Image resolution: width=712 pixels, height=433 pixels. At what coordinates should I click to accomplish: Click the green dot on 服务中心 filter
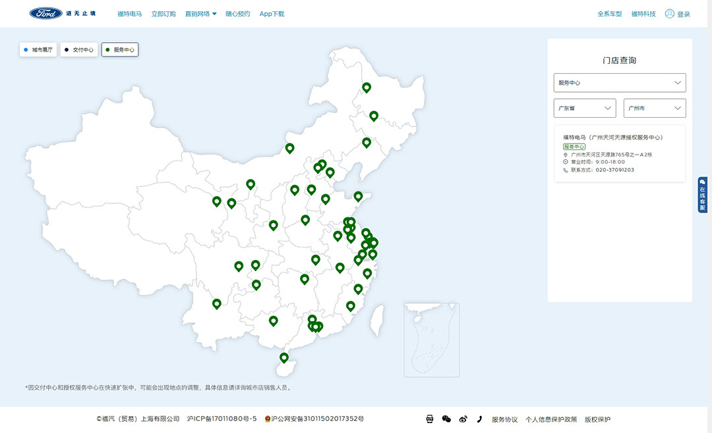pos(108,49)
